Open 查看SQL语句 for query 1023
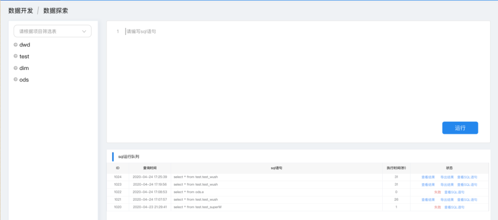 pyautogui.click(x=467, y=184)
